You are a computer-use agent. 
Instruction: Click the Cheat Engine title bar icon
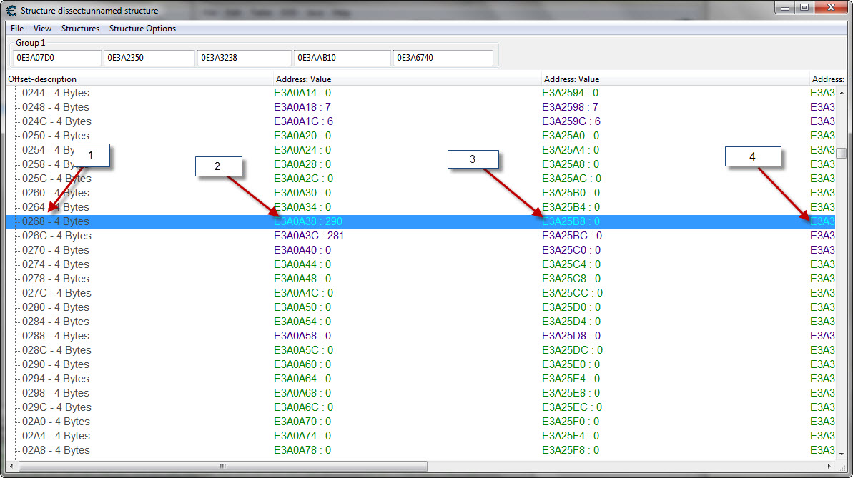tap(11, 11)
